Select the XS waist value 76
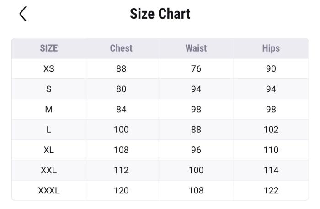Screen dimensions: 320x209 pos(196,69)
